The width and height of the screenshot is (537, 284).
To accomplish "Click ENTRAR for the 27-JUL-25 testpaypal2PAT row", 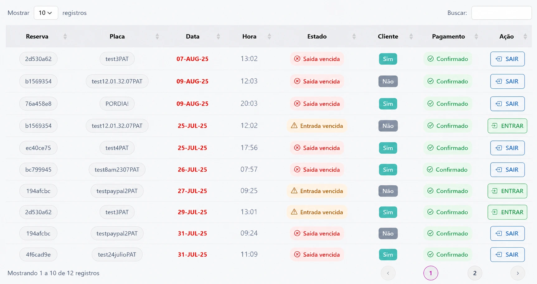I will click(x=507, y=191).
